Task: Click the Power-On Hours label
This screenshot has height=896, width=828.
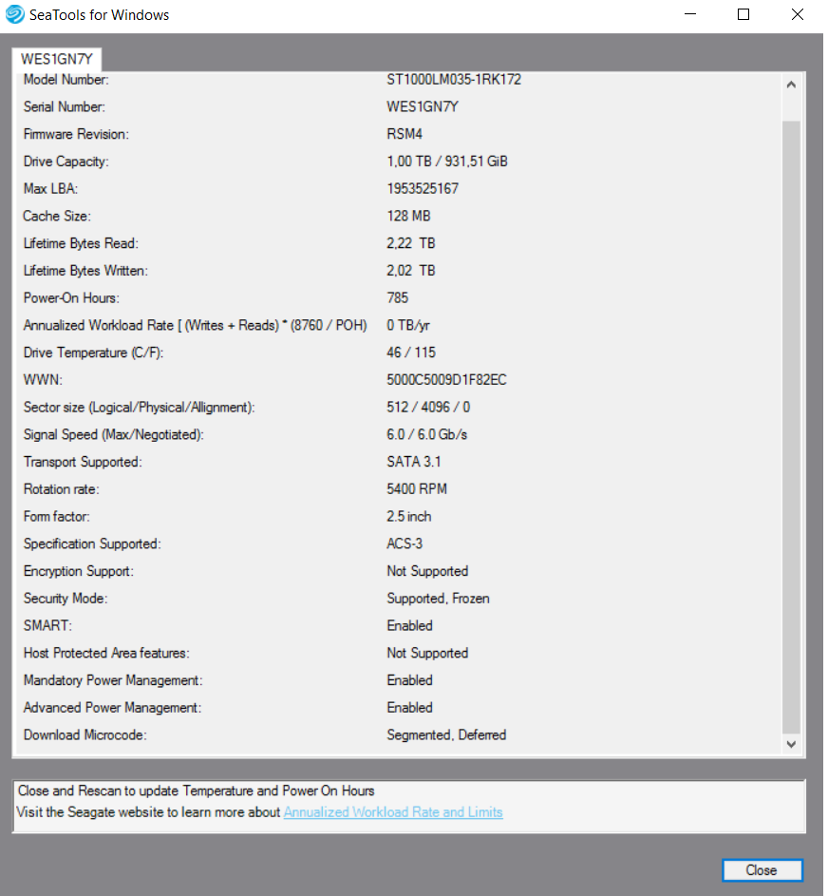Action: 71,298
